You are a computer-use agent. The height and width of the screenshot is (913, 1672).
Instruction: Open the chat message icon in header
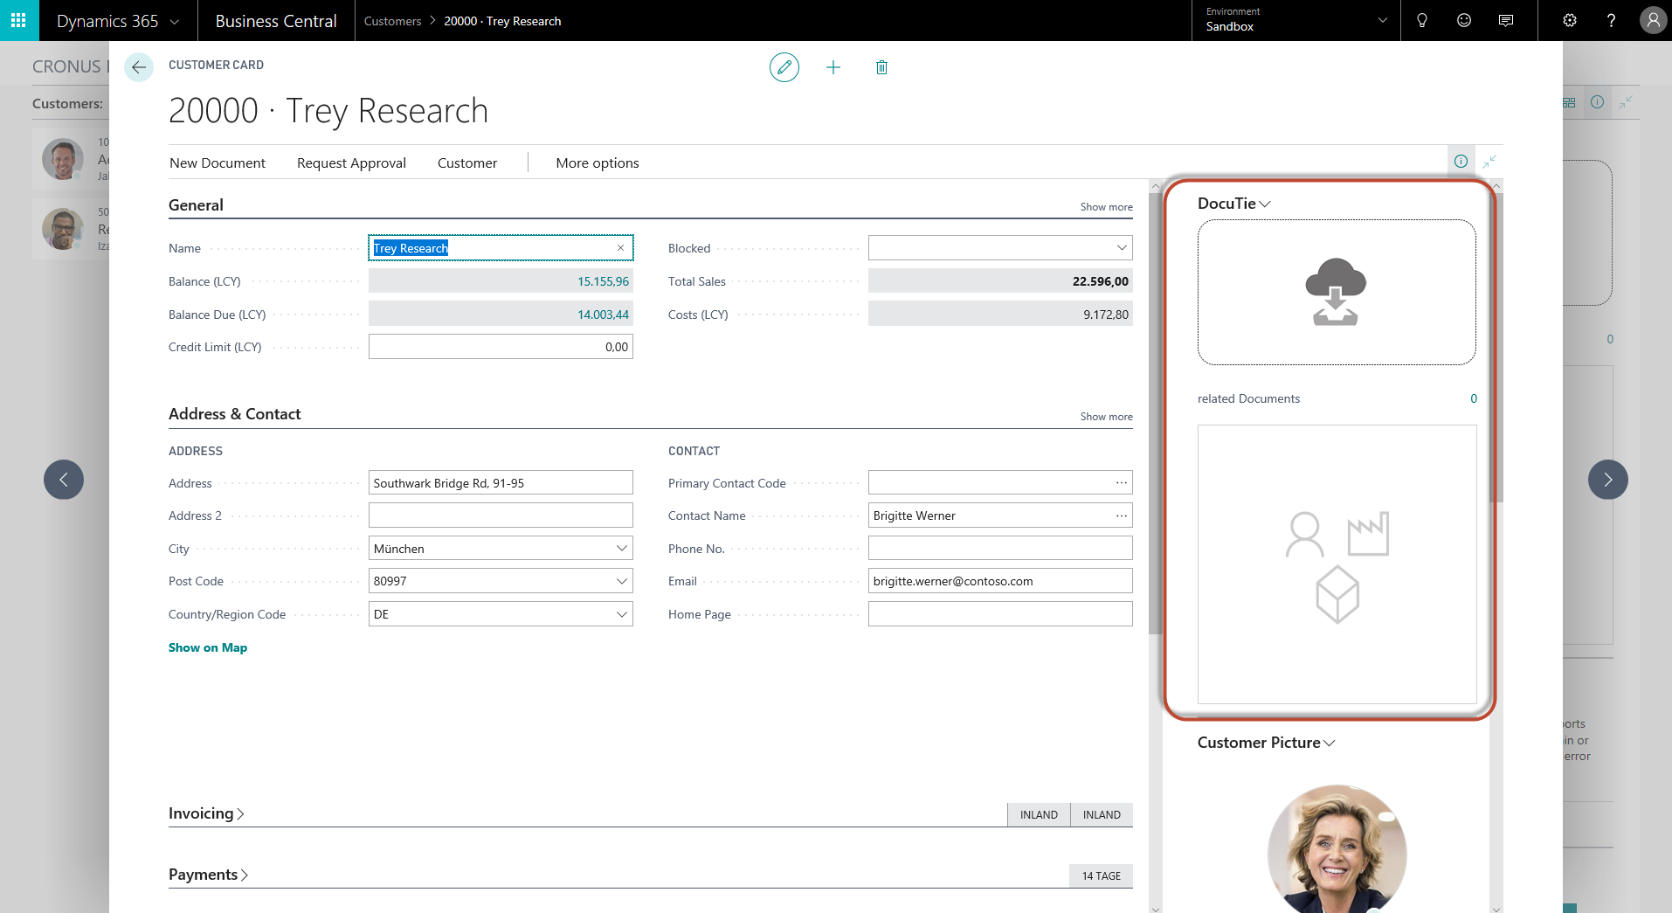click(x=1506, y=20)
